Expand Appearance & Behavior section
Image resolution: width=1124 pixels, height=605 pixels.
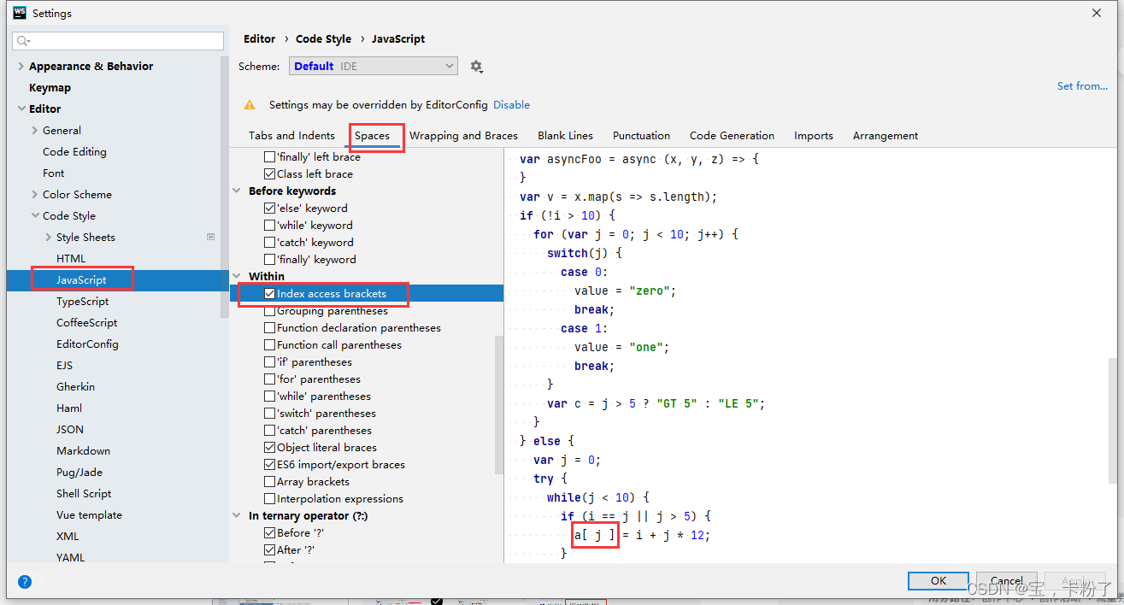click(21, 67)
